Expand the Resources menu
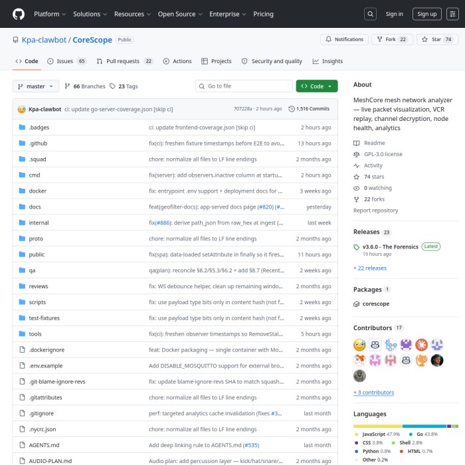Viewport: 465px width, 465px height. 132,14
